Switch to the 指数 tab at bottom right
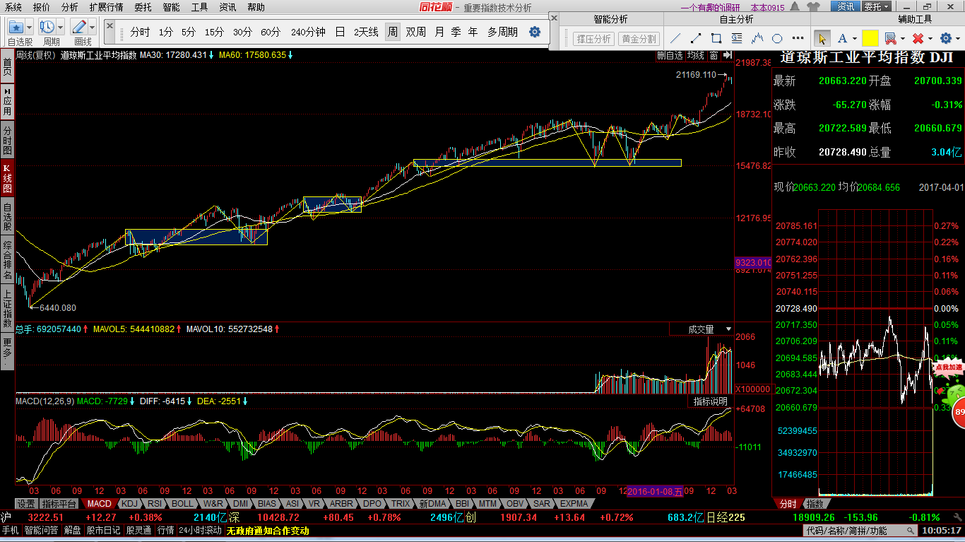The image size is (965, 542). pos(815,504)
